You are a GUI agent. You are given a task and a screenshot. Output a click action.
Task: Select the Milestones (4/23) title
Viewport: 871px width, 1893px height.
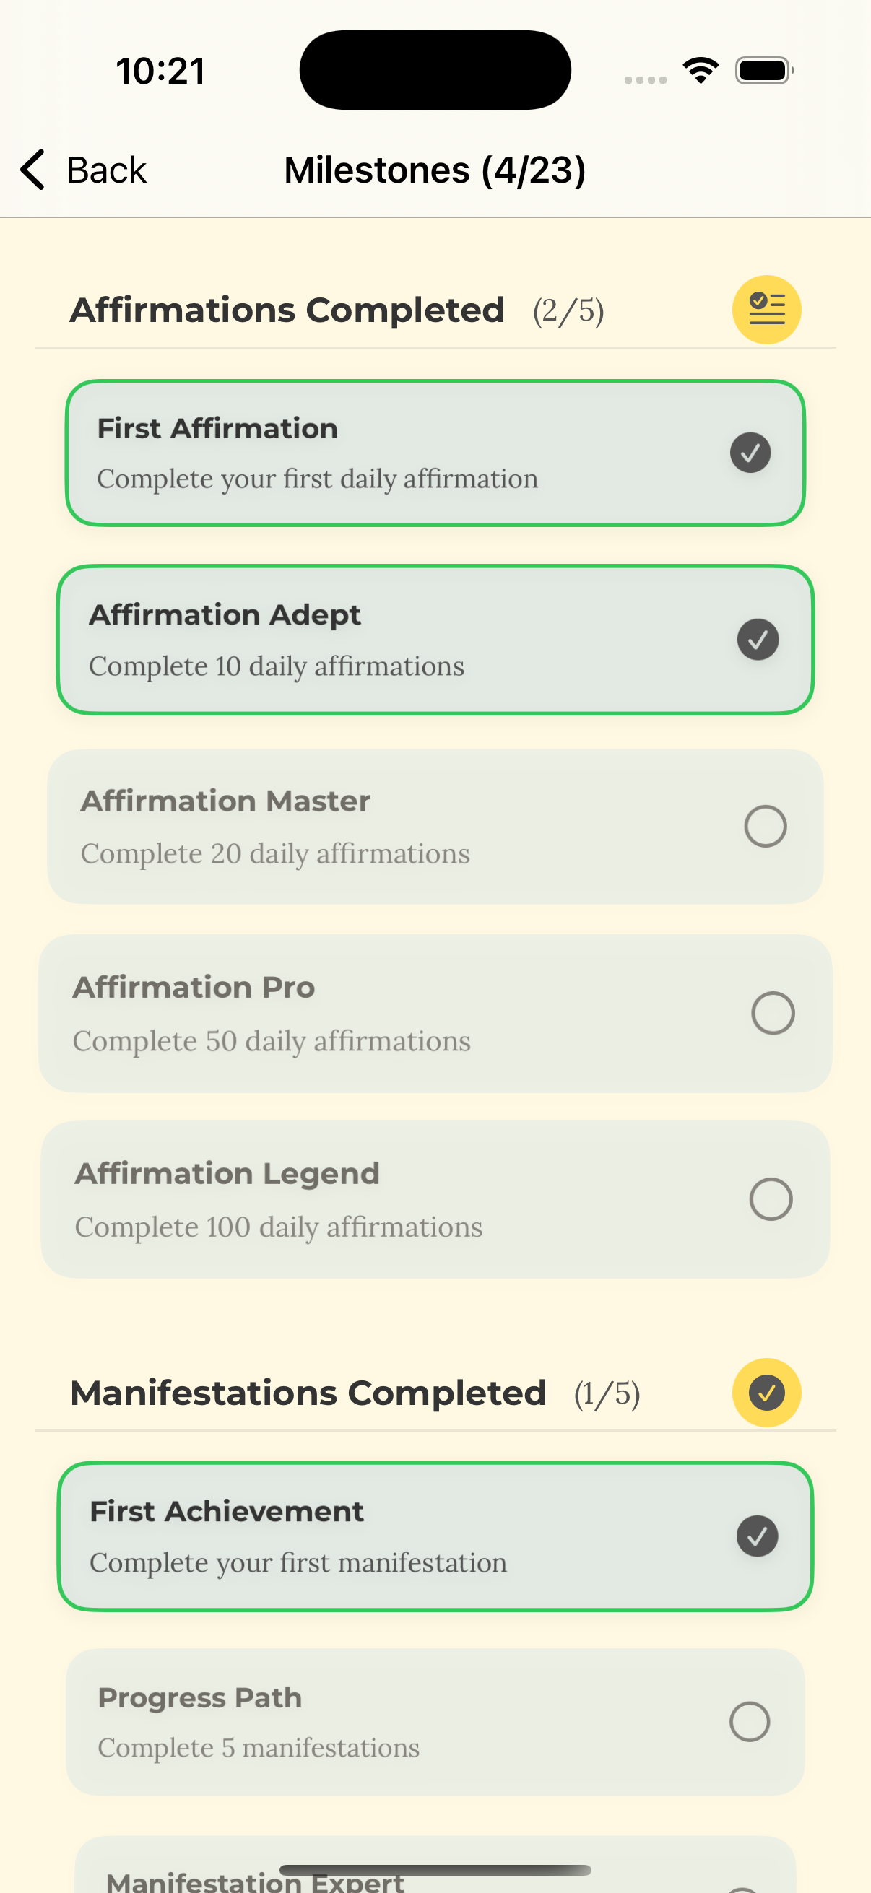coord(435,170)
